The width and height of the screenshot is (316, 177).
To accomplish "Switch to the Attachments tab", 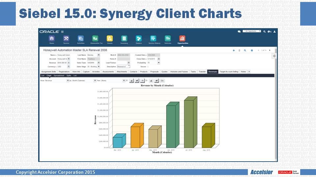I will 121,71.
